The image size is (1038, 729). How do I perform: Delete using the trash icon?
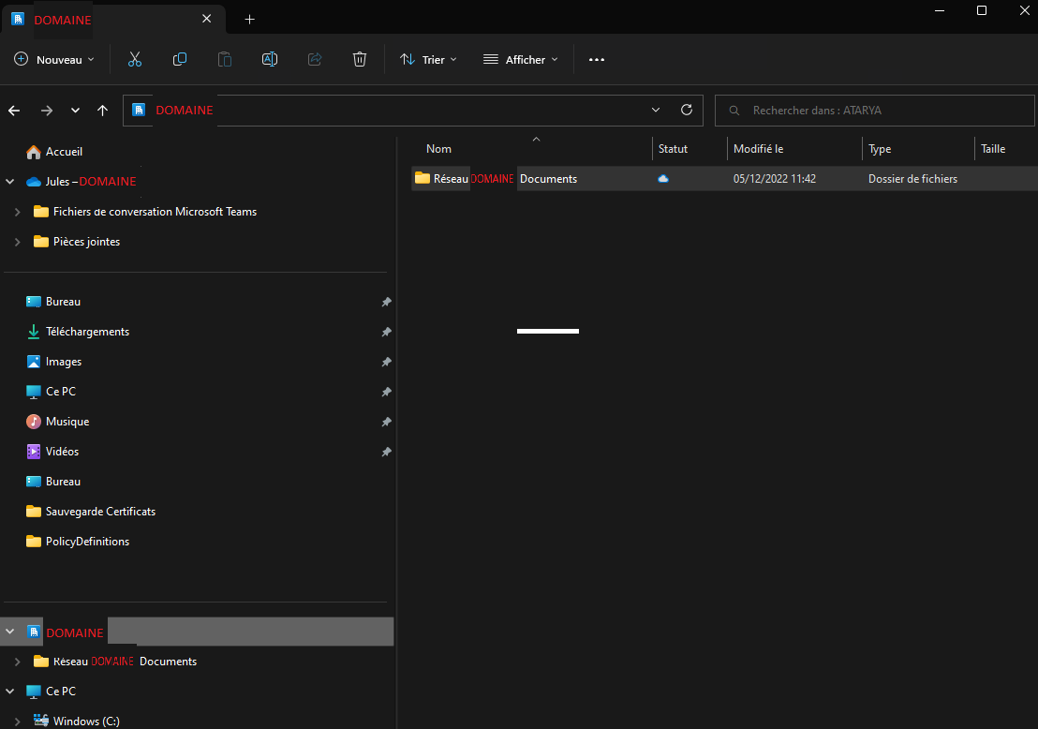click(359, 58)
